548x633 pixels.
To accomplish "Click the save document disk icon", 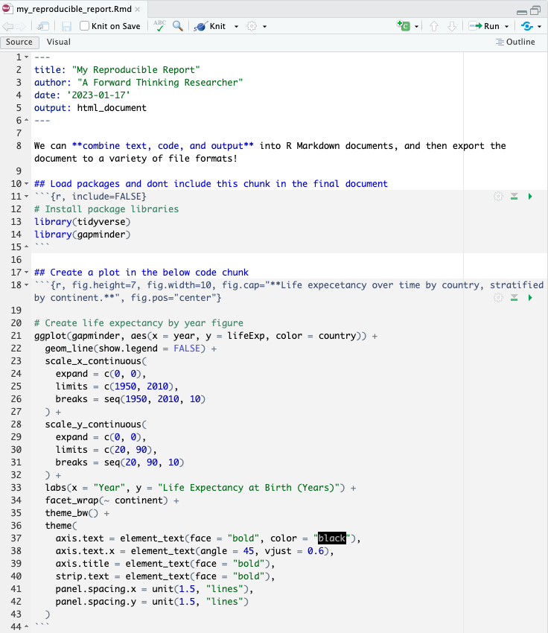I will click(x=66, y=26).
